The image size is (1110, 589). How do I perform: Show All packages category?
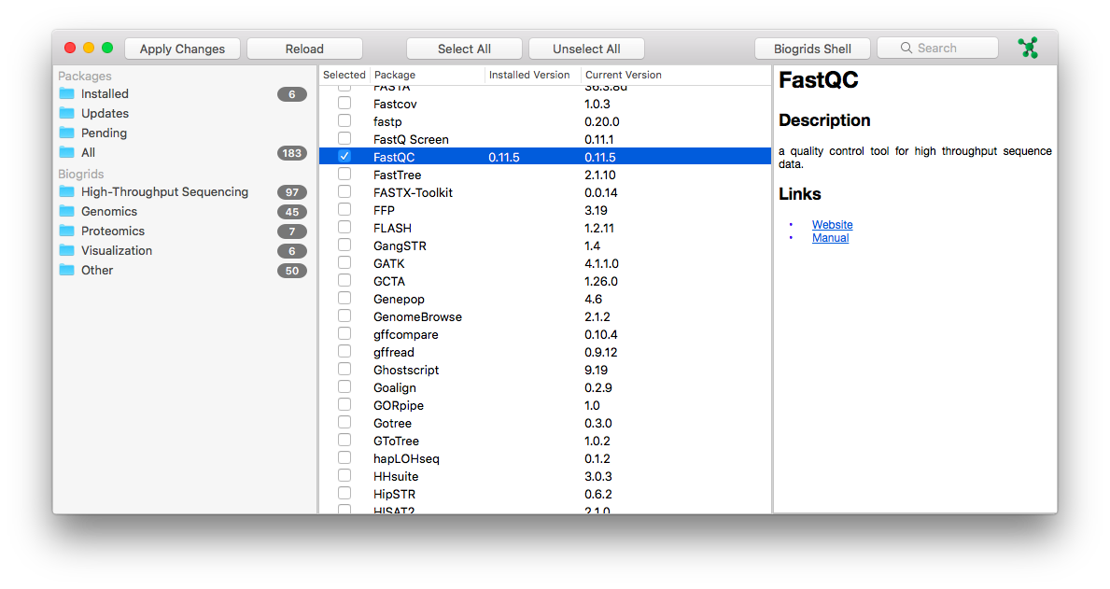tap(89, 152)
